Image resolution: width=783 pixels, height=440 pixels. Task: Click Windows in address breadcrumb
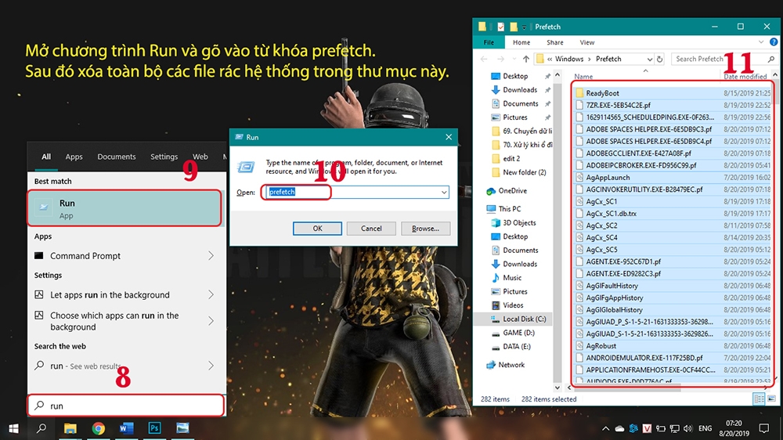click(x=569, y=59)
